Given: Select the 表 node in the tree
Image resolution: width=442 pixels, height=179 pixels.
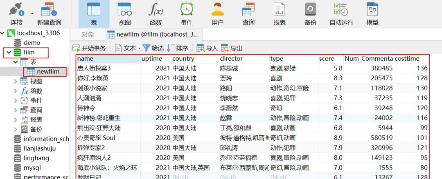Looking at the screenshot, I should (x=33, y=62).
